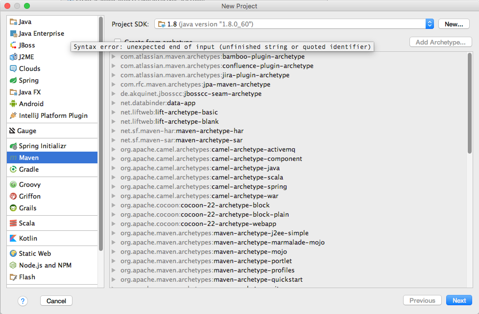The width and height of the screenshot is (479, 314).
Task: Select camel-archetype-scala row
Action: tap(288, 177)
